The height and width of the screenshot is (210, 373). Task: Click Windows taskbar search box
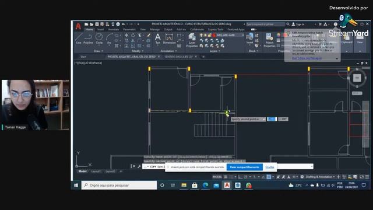coord(119,185)
